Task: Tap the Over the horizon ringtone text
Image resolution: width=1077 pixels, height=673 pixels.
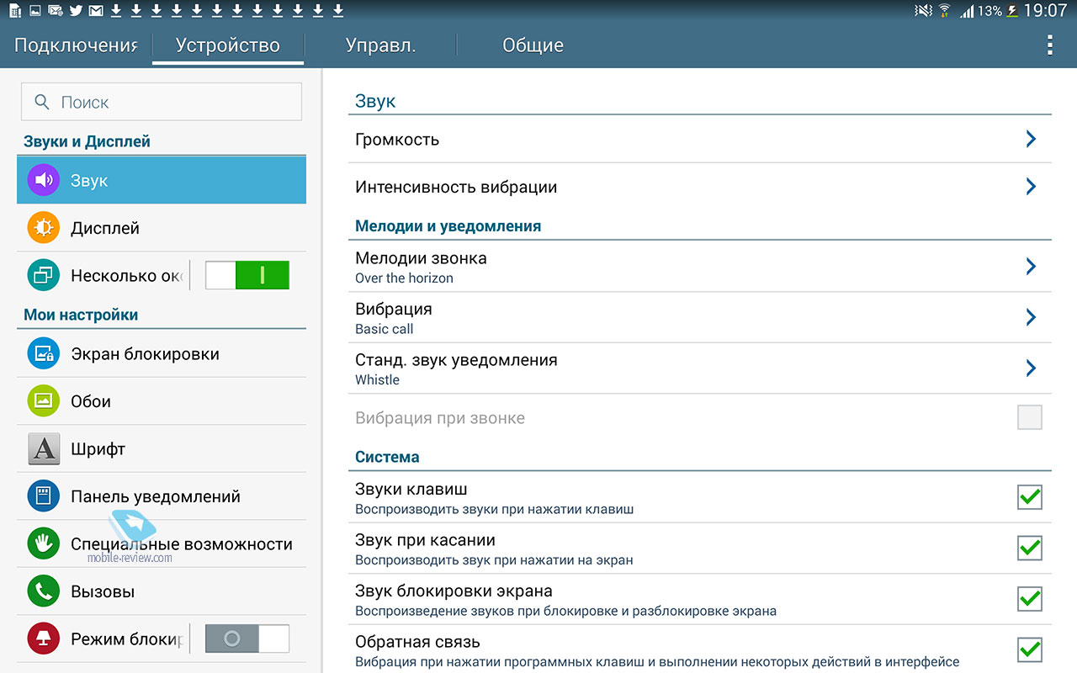Action: (x=404, y=278)
